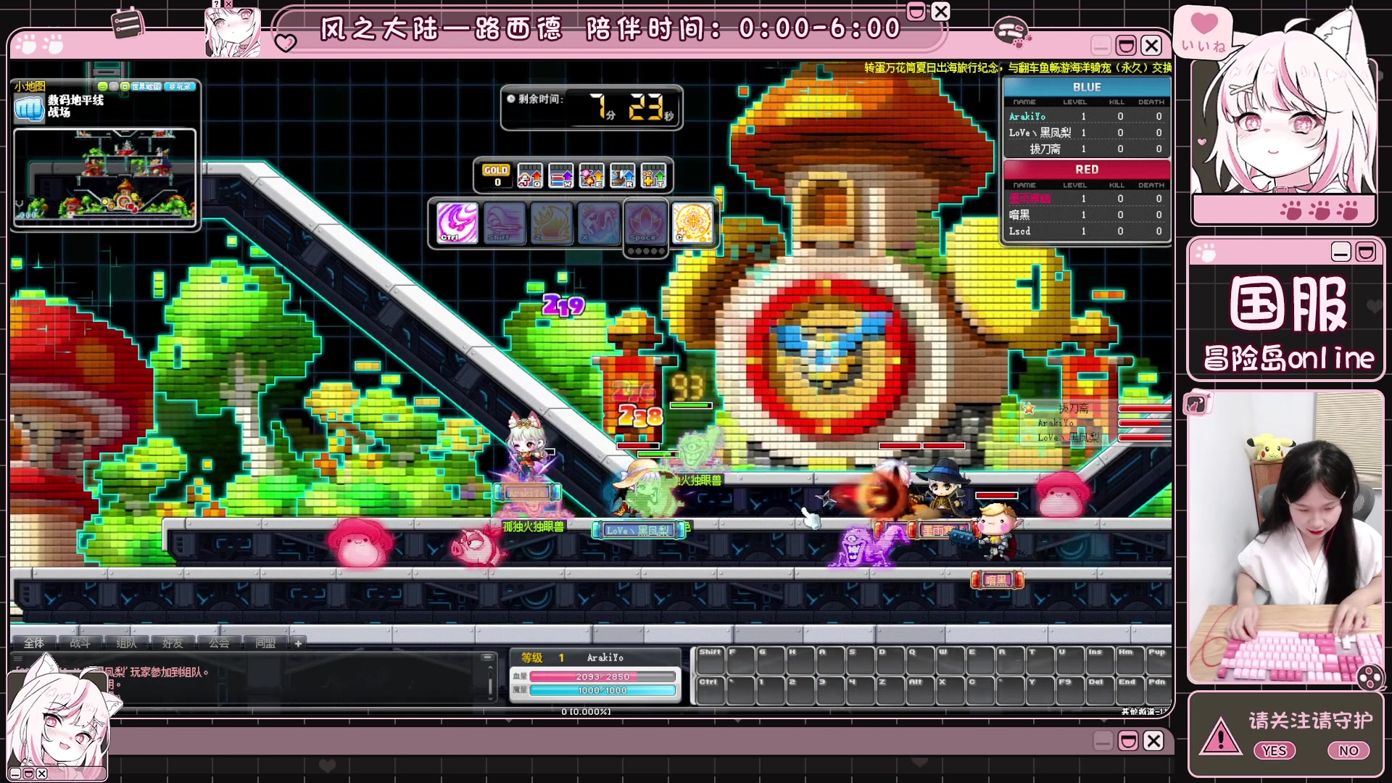
Task: Click the LoVe丶黑凤梨 player name tag
Action: [638, 531]
